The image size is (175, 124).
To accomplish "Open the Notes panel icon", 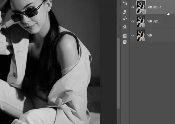I will point(125,42).
